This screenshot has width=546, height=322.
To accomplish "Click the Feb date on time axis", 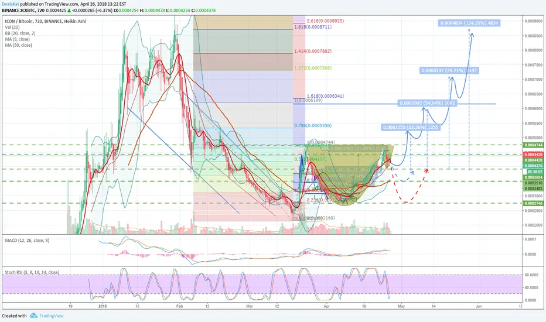I will click(x=179, y=306).
